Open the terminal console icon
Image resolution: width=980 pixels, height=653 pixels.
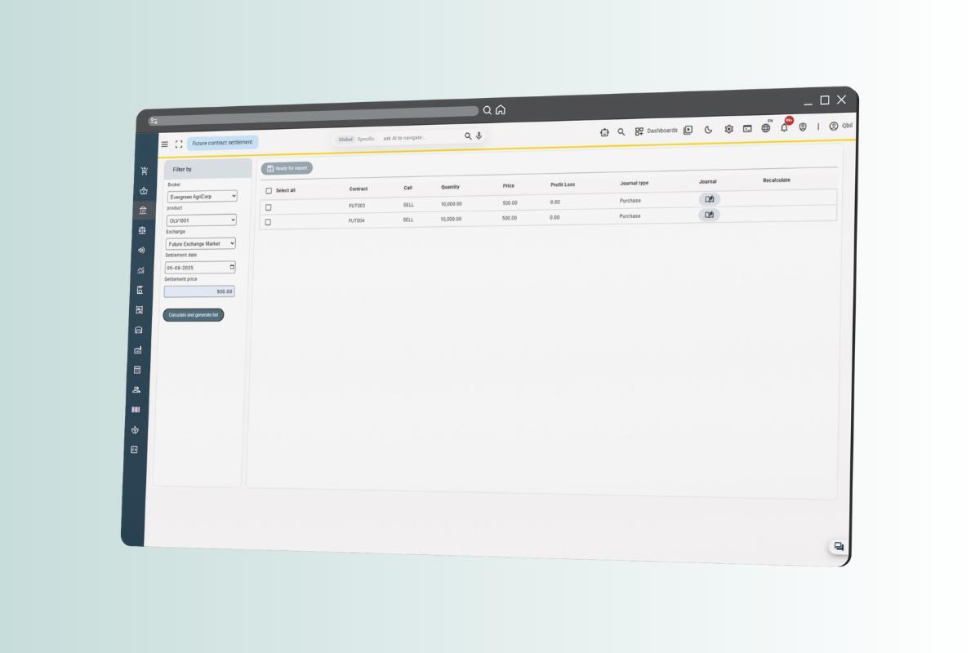[747, 128]
